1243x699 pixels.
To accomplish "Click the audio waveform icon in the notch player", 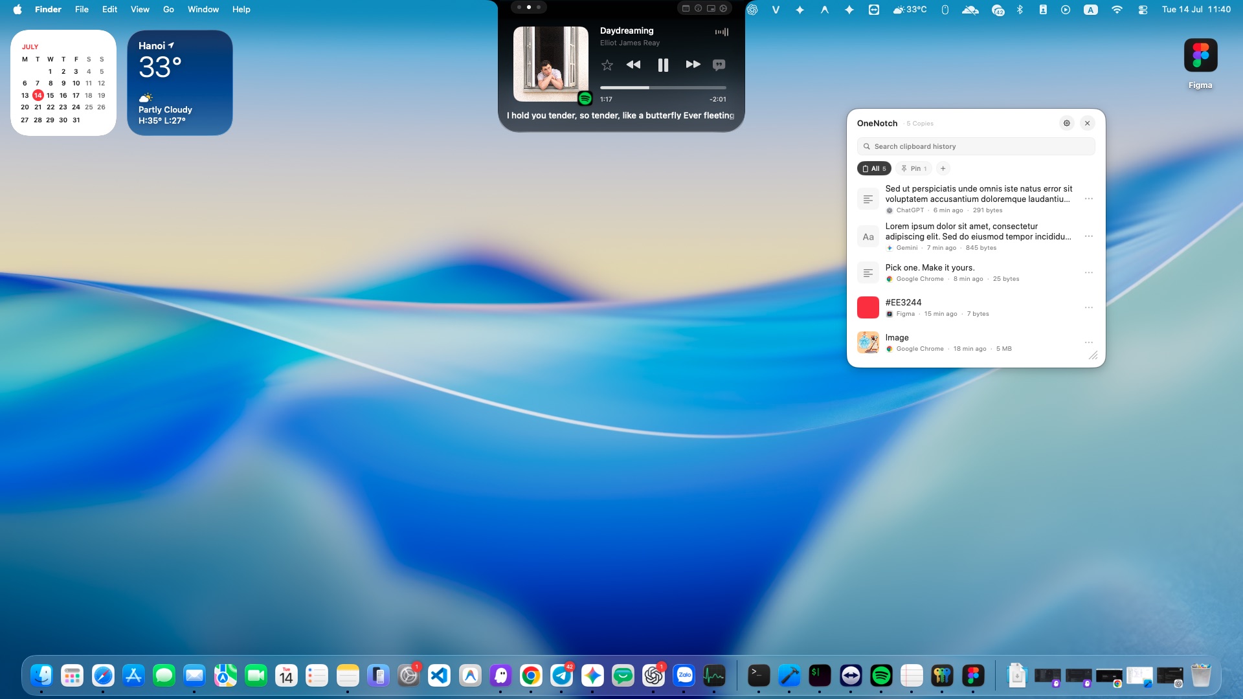I will [x=721, y=32].
